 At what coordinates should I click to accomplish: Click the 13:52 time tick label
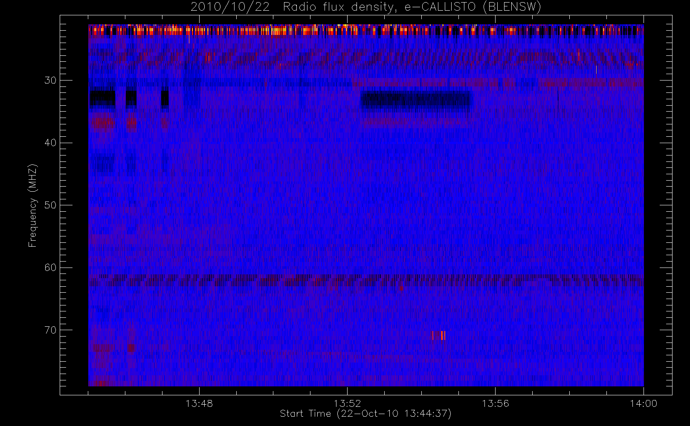(x=347, y=403)
